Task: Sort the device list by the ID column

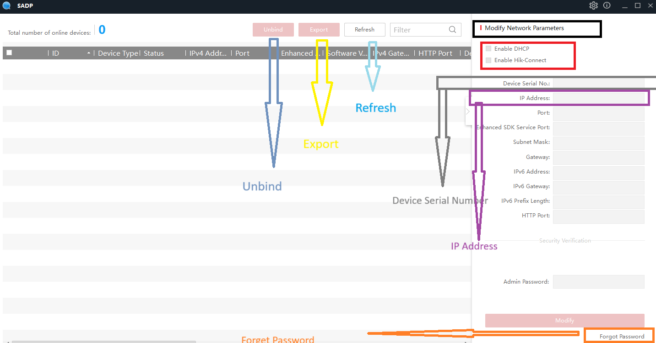Action: pyautogui.click(x=55, y=53)
